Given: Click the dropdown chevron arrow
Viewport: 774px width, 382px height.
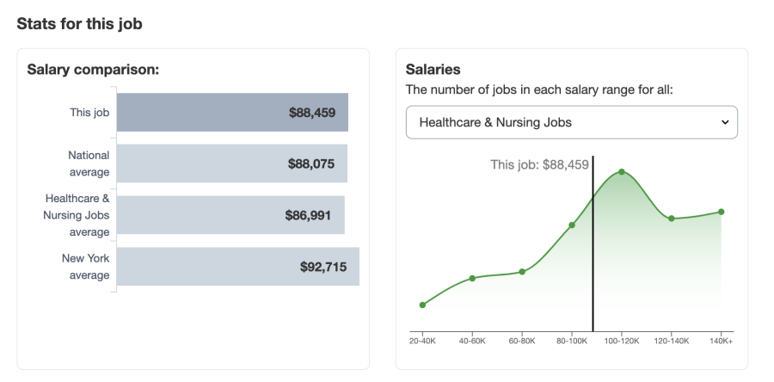Looking at the screenshot, I should click(x=723, y=122).
